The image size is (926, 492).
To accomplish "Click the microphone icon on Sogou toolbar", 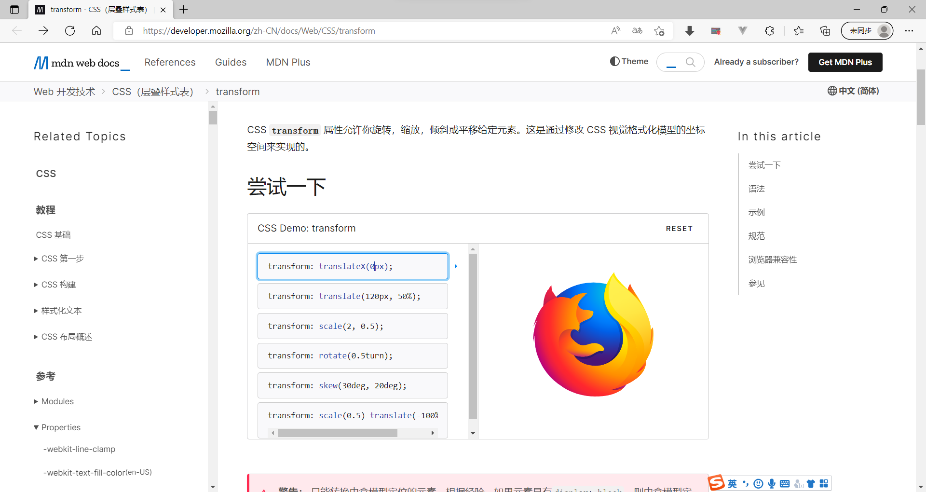I will point(772,483).
